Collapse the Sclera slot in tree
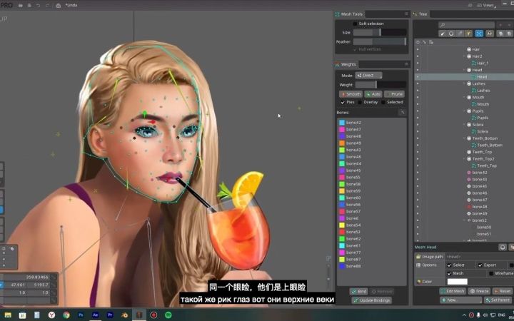Viewport: 514px width, 321px height. click(x=465, y=124)
